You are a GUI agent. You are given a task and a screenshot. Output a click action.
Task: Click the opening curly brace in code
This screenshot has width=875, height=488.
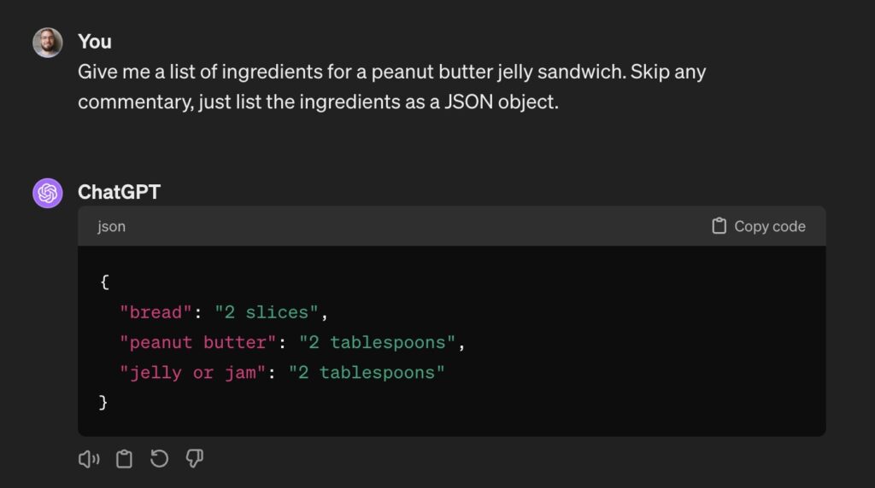click(x=104, y=282)
